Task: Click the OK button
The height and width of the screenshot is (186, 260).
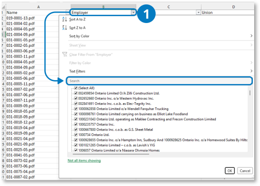Action: pos(230,171)
